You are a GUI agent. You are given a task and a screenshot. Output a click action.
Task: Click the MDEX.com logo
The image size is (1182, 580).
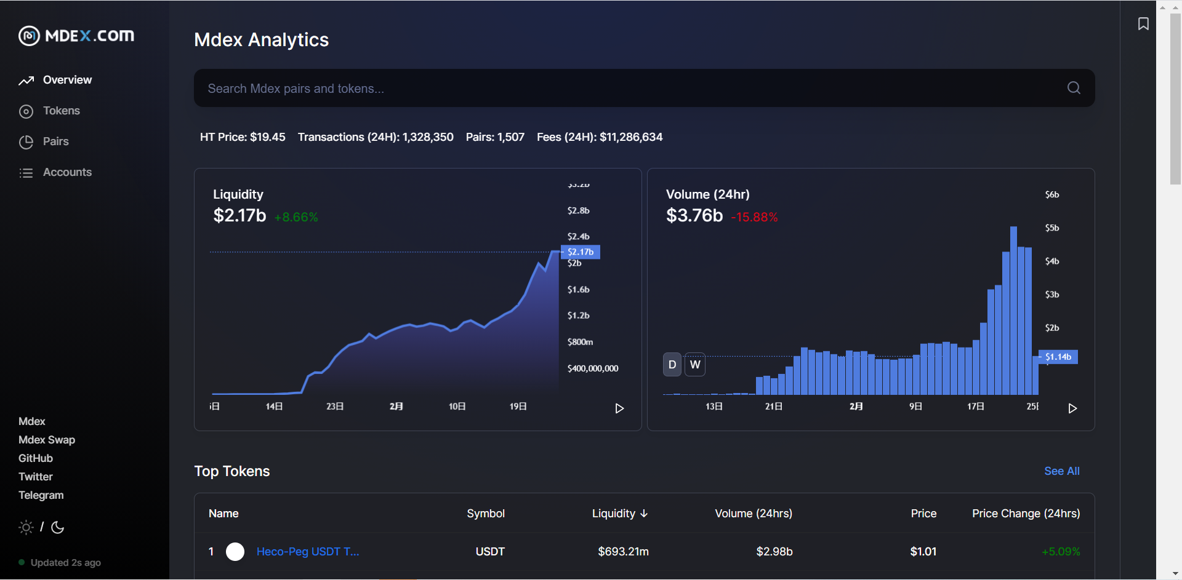pyautogui.click(x=76, y=36)
